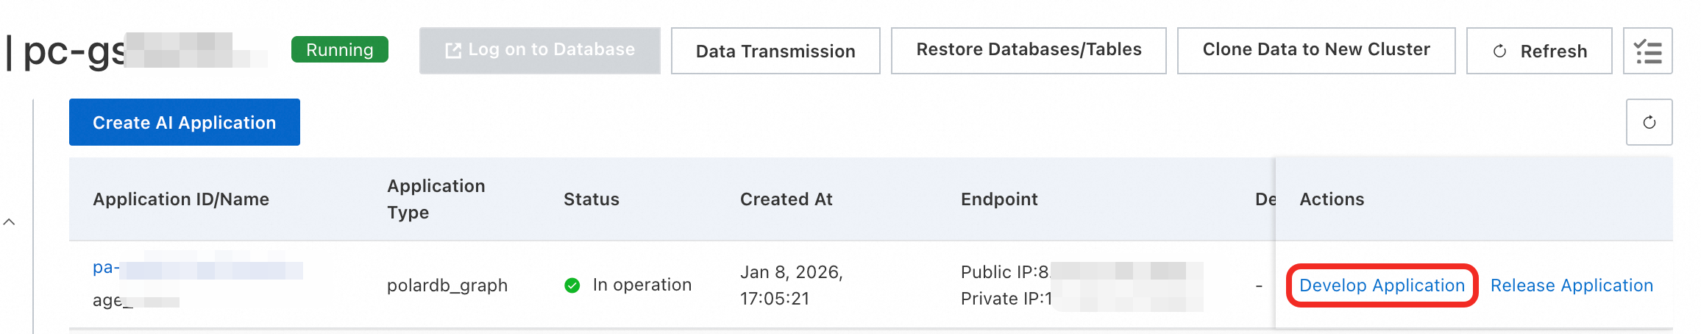Collapse the section using the left chevron

point(10,221)
